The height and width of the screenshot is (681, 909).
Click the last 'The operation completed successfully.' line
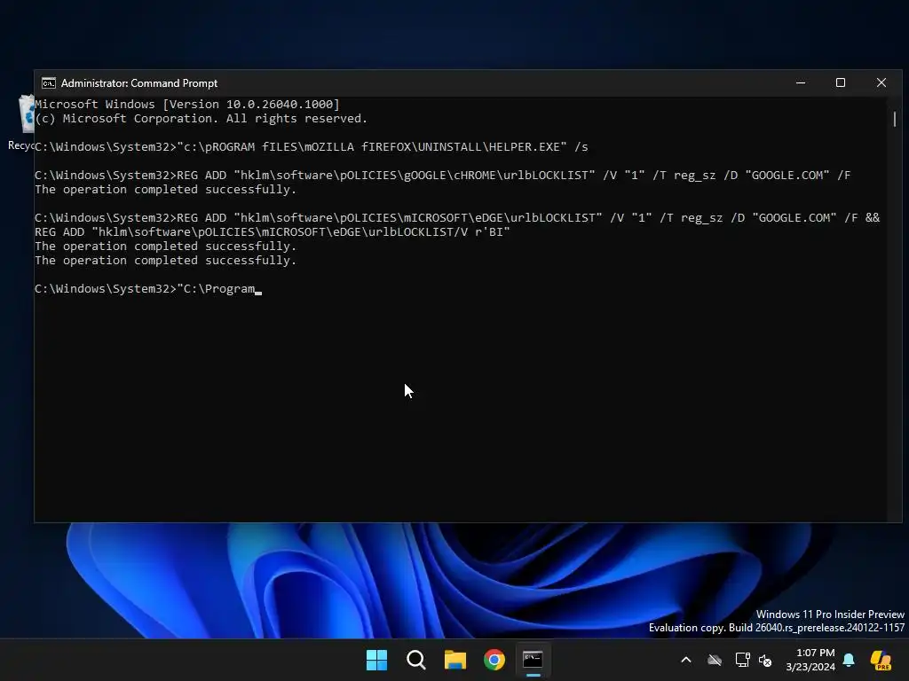tap(166, 261)
